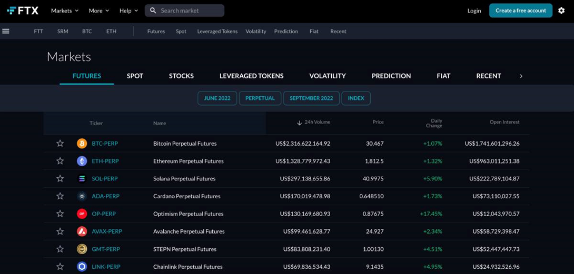Click the Cardano coin icon for ADA-PERP
The height and width of the screenshot is (274, 574).
82,196
